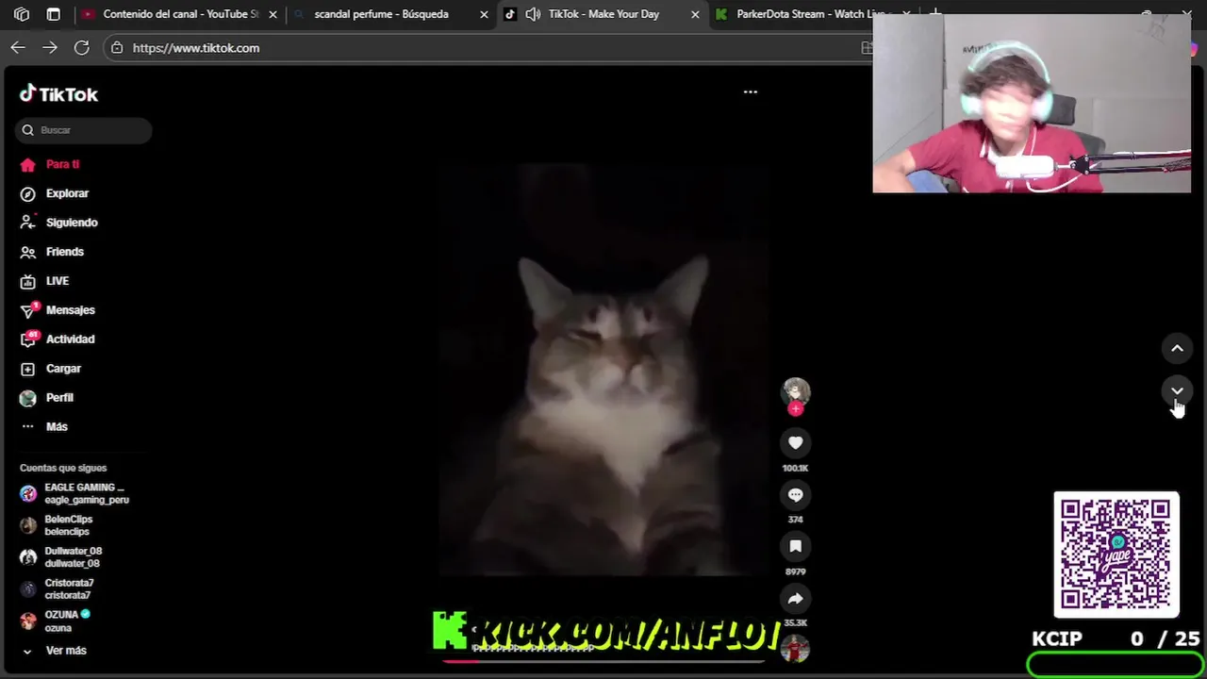Click the Siguiendo person icon
Viewport: 1207px width, 679px height.
pyautogui.click(x=28, y=223)
